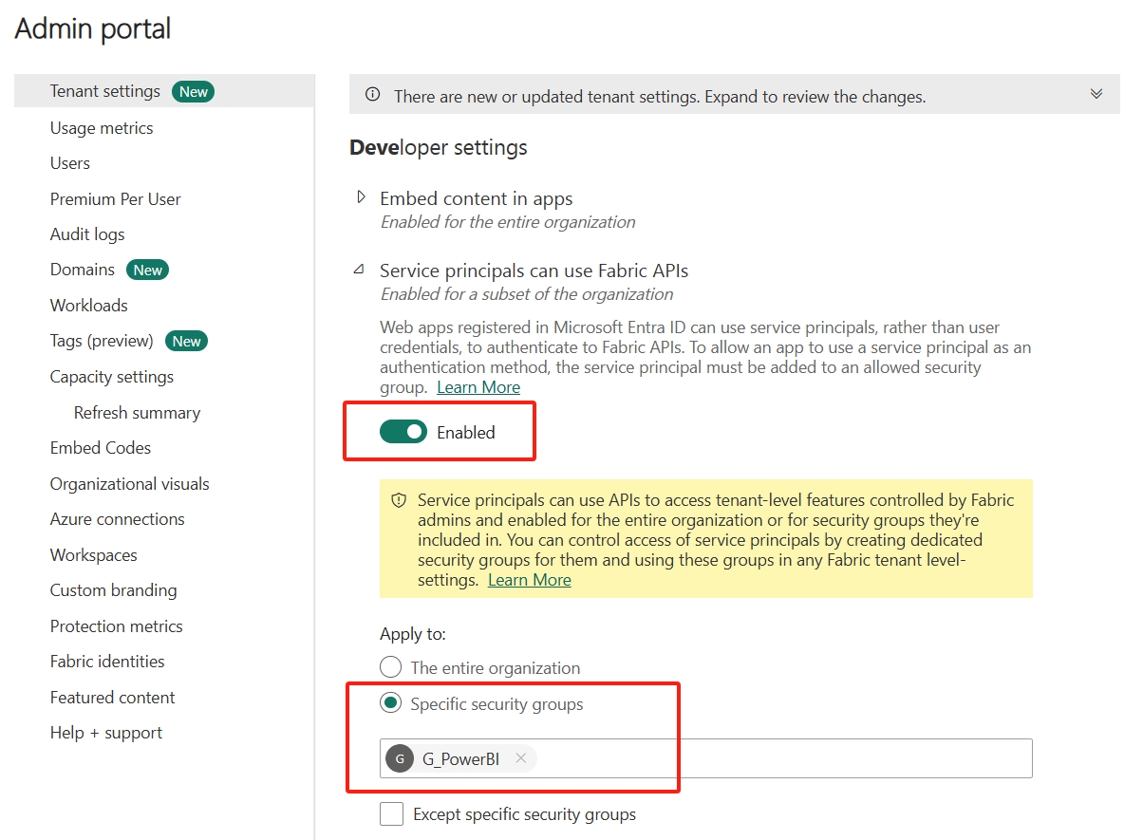The width and height of the screenshot is (1143, 840).
Task: Toggle the Enabled switch for service principals
Action: click(403, 432)
